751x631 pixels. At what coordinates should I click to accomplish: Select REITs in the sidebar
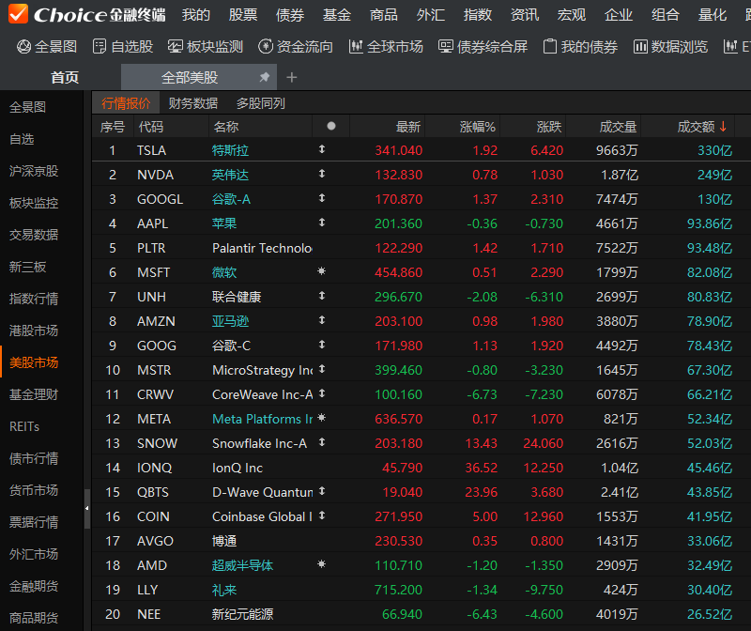[24, 426]
